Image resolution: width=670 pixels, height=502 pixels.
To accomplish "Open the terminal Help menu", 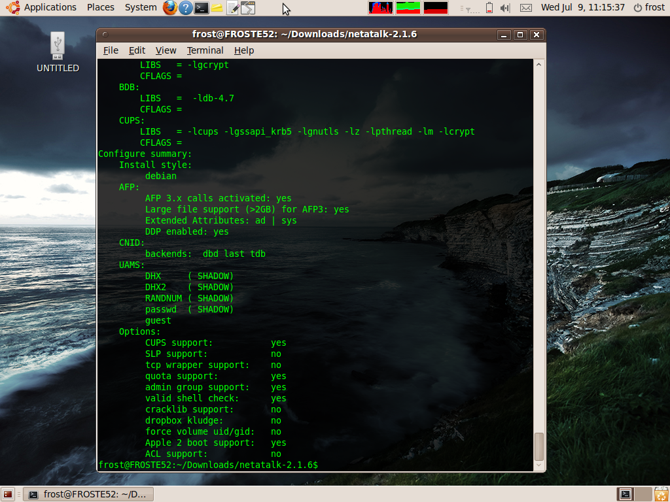I will tap(244, 50).
